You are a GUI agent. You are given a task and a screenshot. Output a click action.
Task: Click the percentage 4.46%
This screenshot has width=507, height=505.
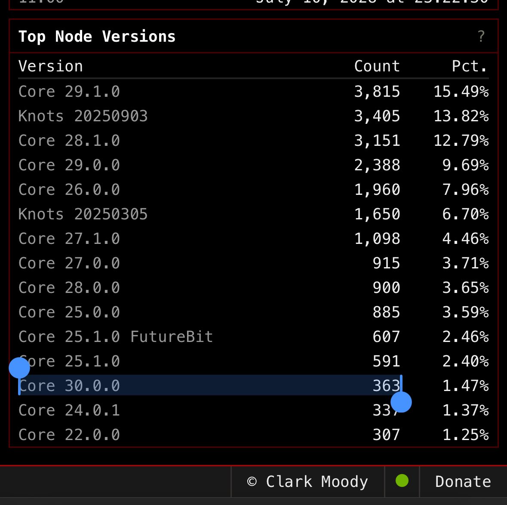[x=466, y=239]
